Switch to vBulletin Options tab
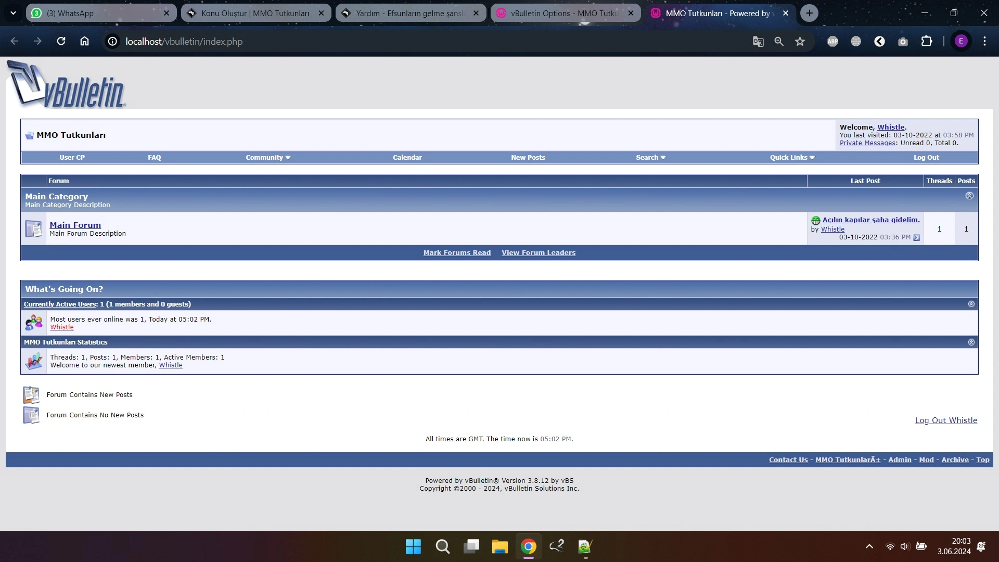This screenshot has width=999, height=562. pyautogui.click(x=559, y=13)
